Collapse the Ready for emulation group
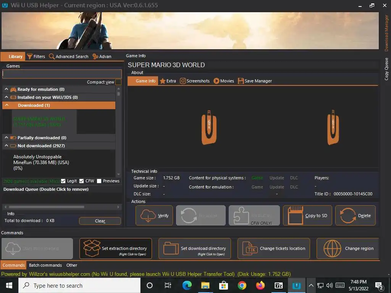391x293 pixels. tap(6, 89)
